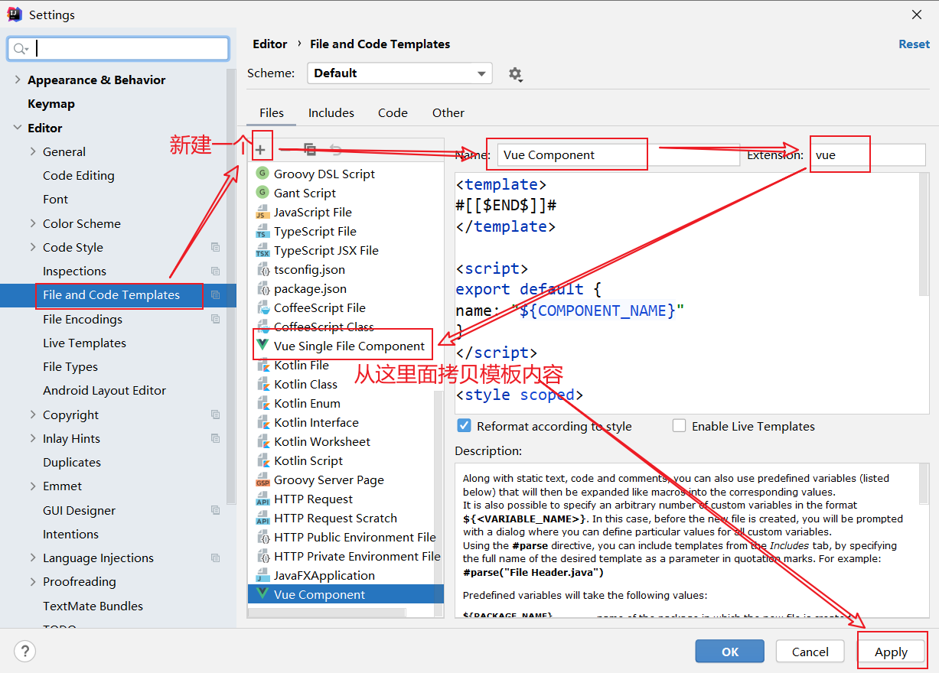Switch to the Other tab

(x=448, y=112)
